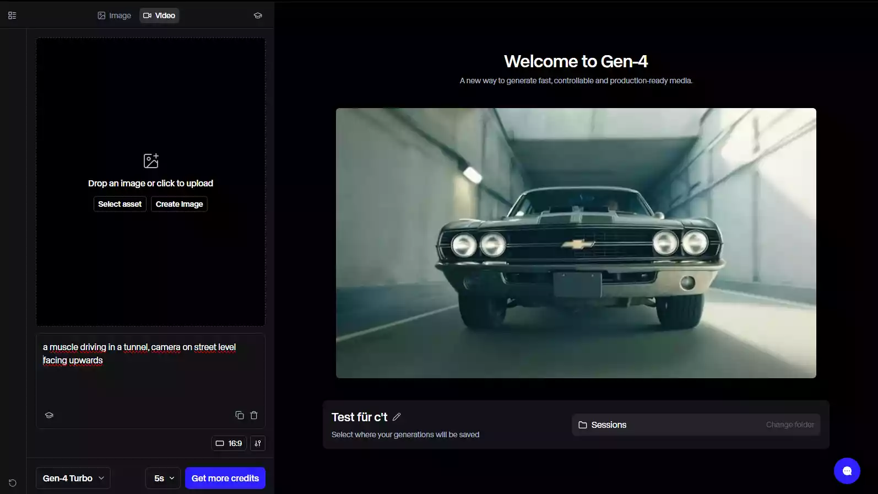Image resolution: width=878 pixels, height=494 pixels.
Task: Copy the prompt text with copy icon
Action: (x=240, y=415)
